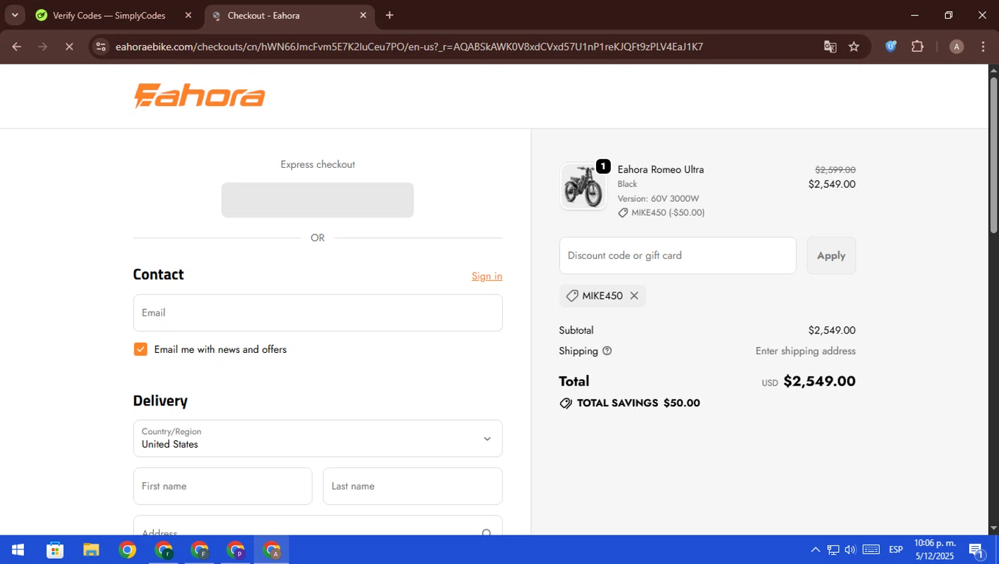
Task: Open a new browser tab
Action: [390, 15]
